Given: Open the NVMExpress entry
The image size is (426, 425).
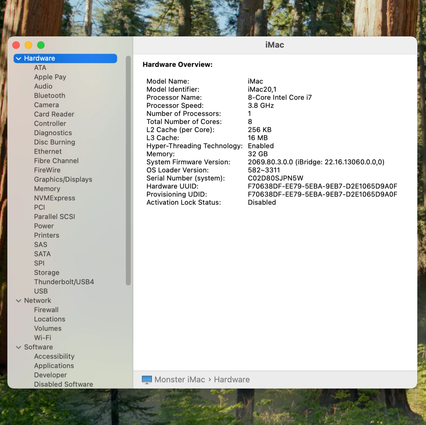Looking at the screenshot, I should click(55, 198).
